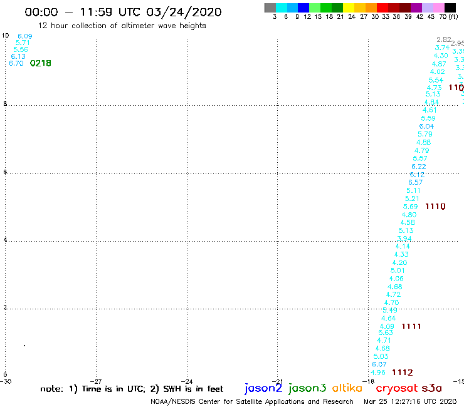The width and height of the screenshot is (464, 407).
Task: Click the altika satellite legend label
Action: 347,388
